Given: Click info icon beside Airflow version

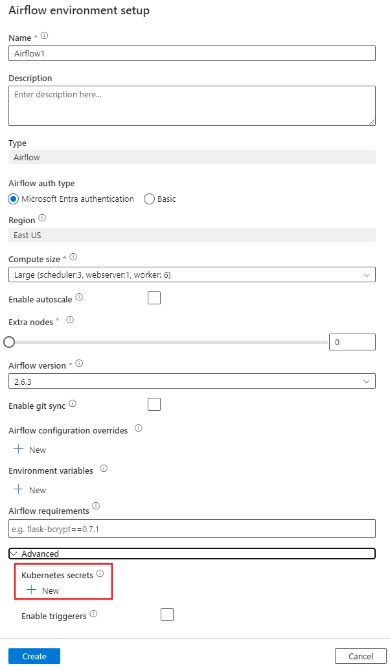Looking at the screenshot, I should pos(80,364).
